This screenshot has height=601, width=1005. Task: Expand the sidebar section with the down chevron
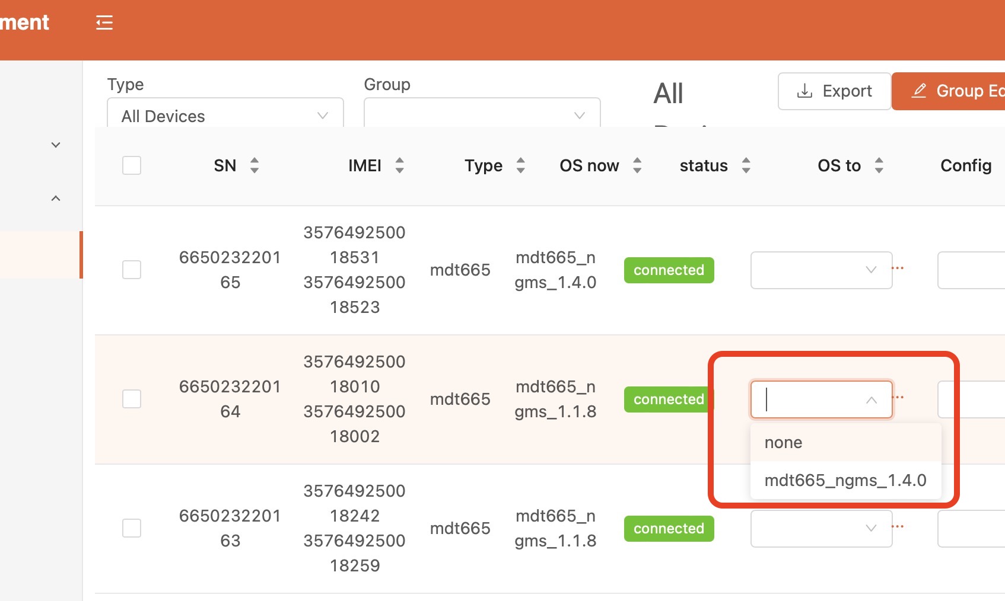56,145
